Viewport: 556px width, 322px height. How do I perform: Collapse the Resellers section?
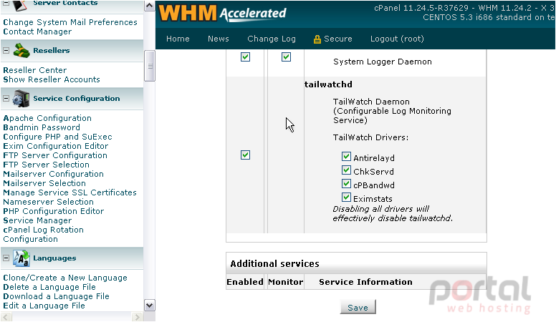6,51
